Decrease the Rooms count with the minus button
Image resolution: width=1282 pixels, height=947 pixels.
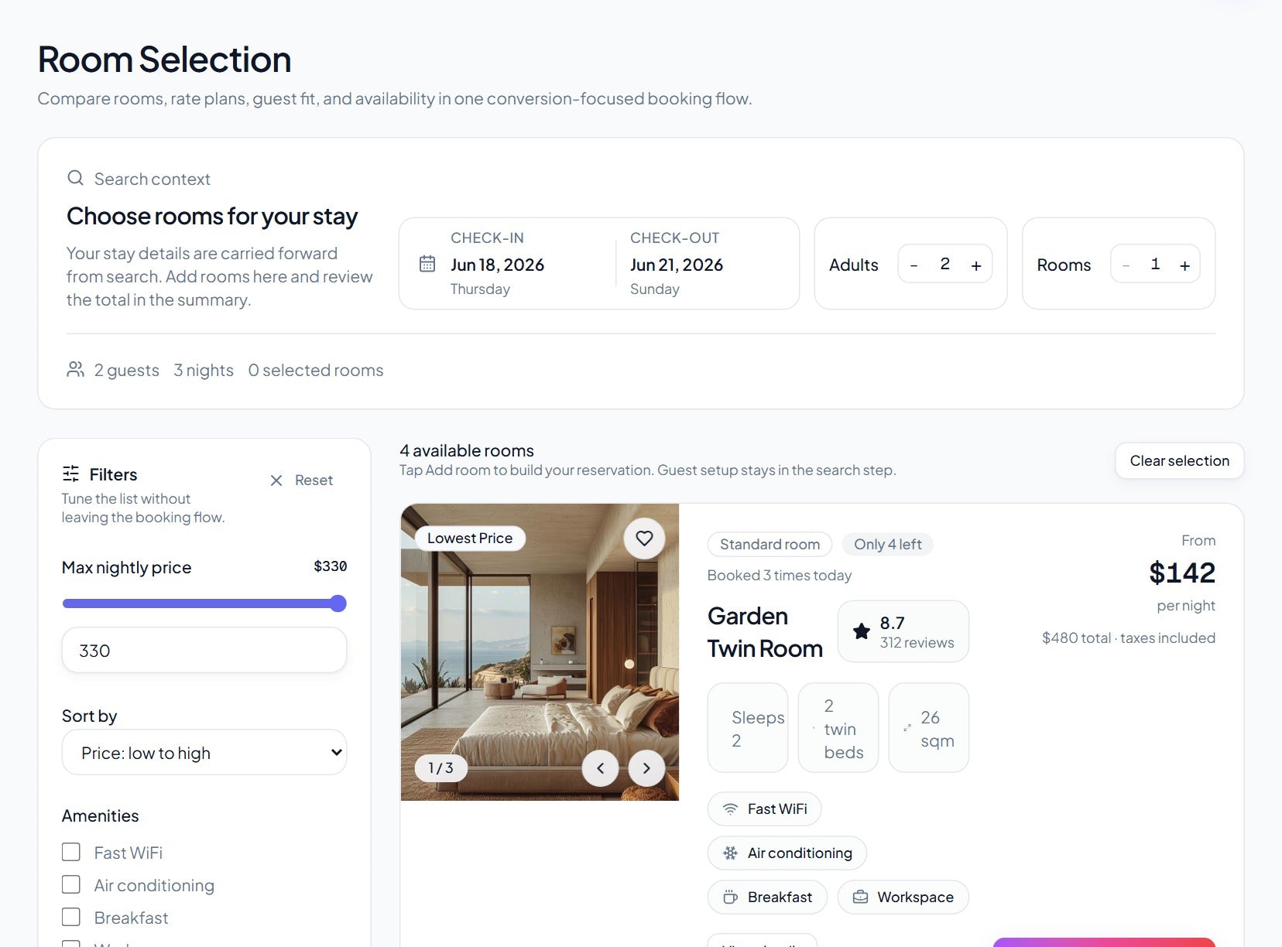pos(1126,265)
